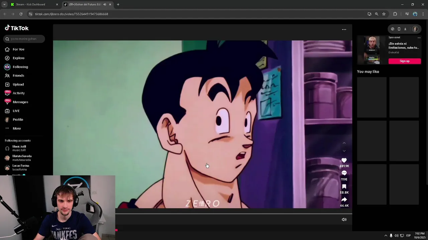This screenshot has width=428, height=240.
Task: Open the For You feed
Action: pos(18,49)
